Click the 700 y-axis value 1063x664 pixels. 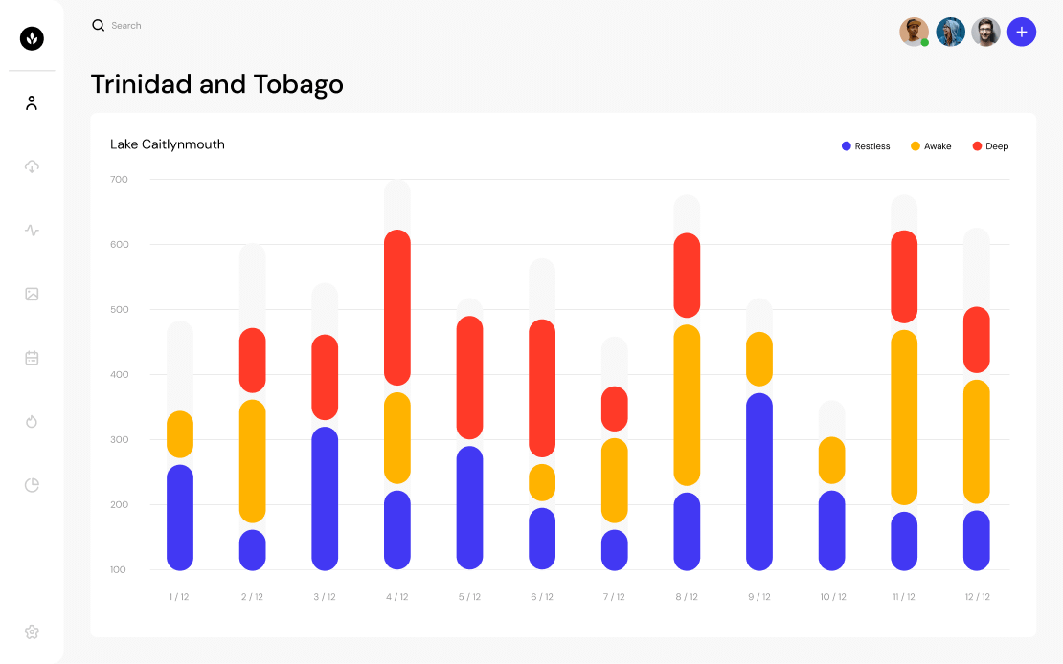pyautogui.click(x=119, y=180)
